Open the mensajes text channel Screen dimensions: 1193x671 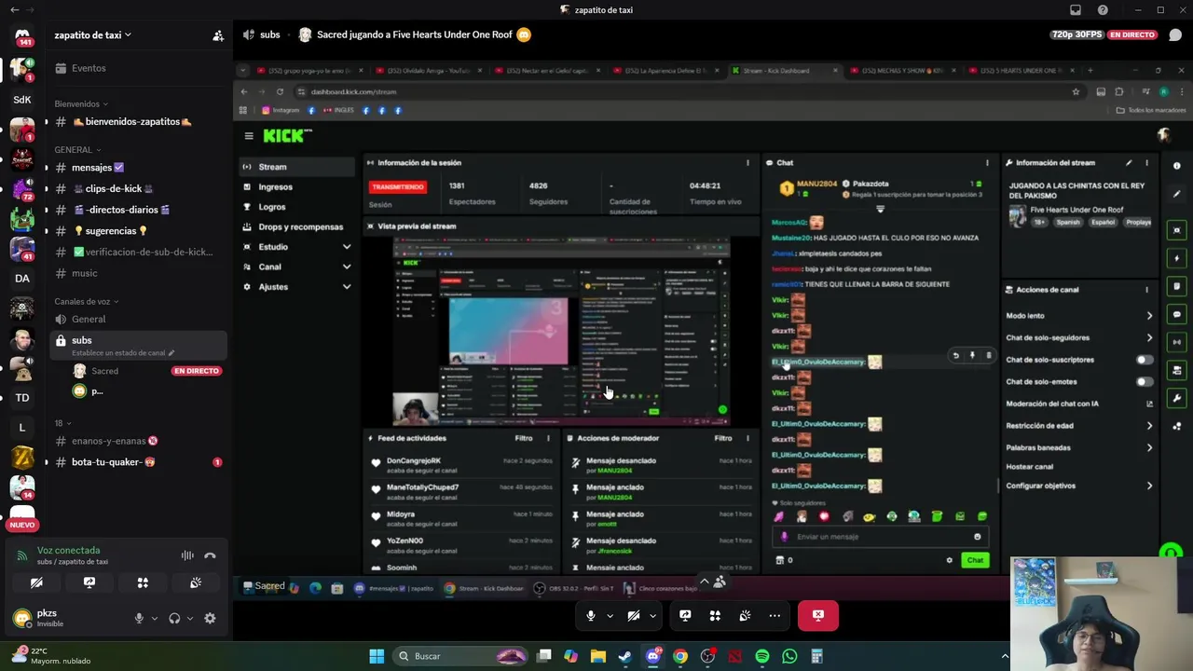point(138,167)
